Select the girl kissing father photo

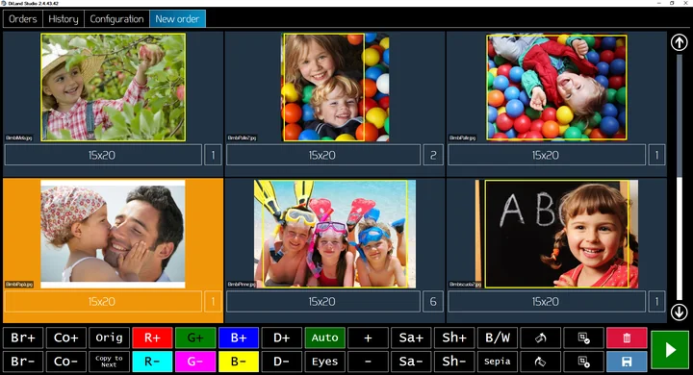point(113,234)
